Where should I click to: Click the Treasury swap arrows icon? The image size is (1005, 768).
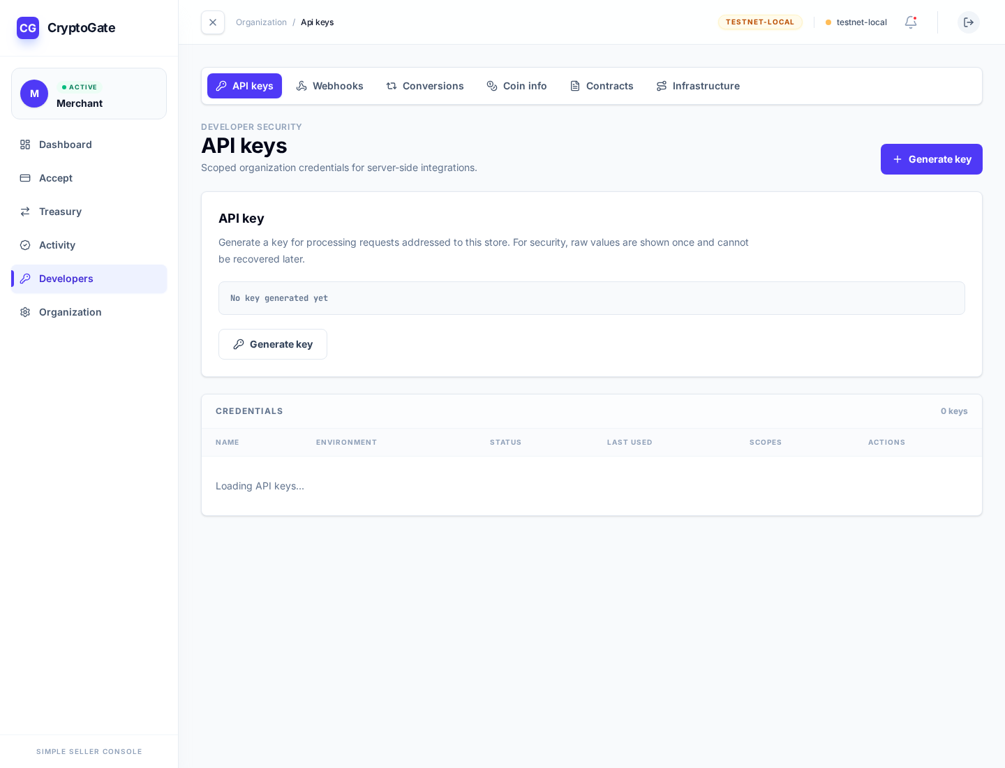[25, 212]
